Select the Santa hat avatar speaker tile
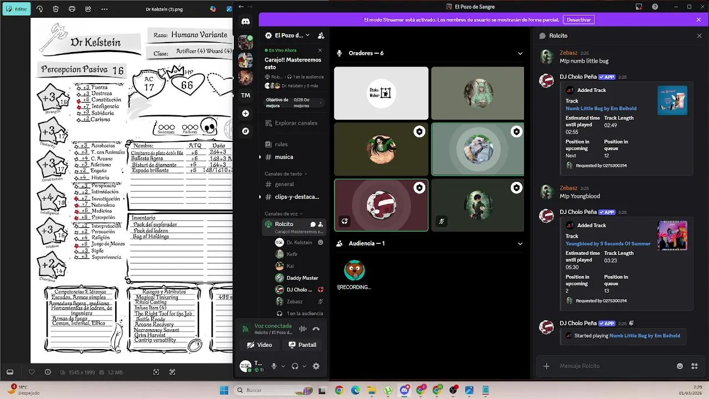This screenshot has height=399, width=709. [381, 205]
